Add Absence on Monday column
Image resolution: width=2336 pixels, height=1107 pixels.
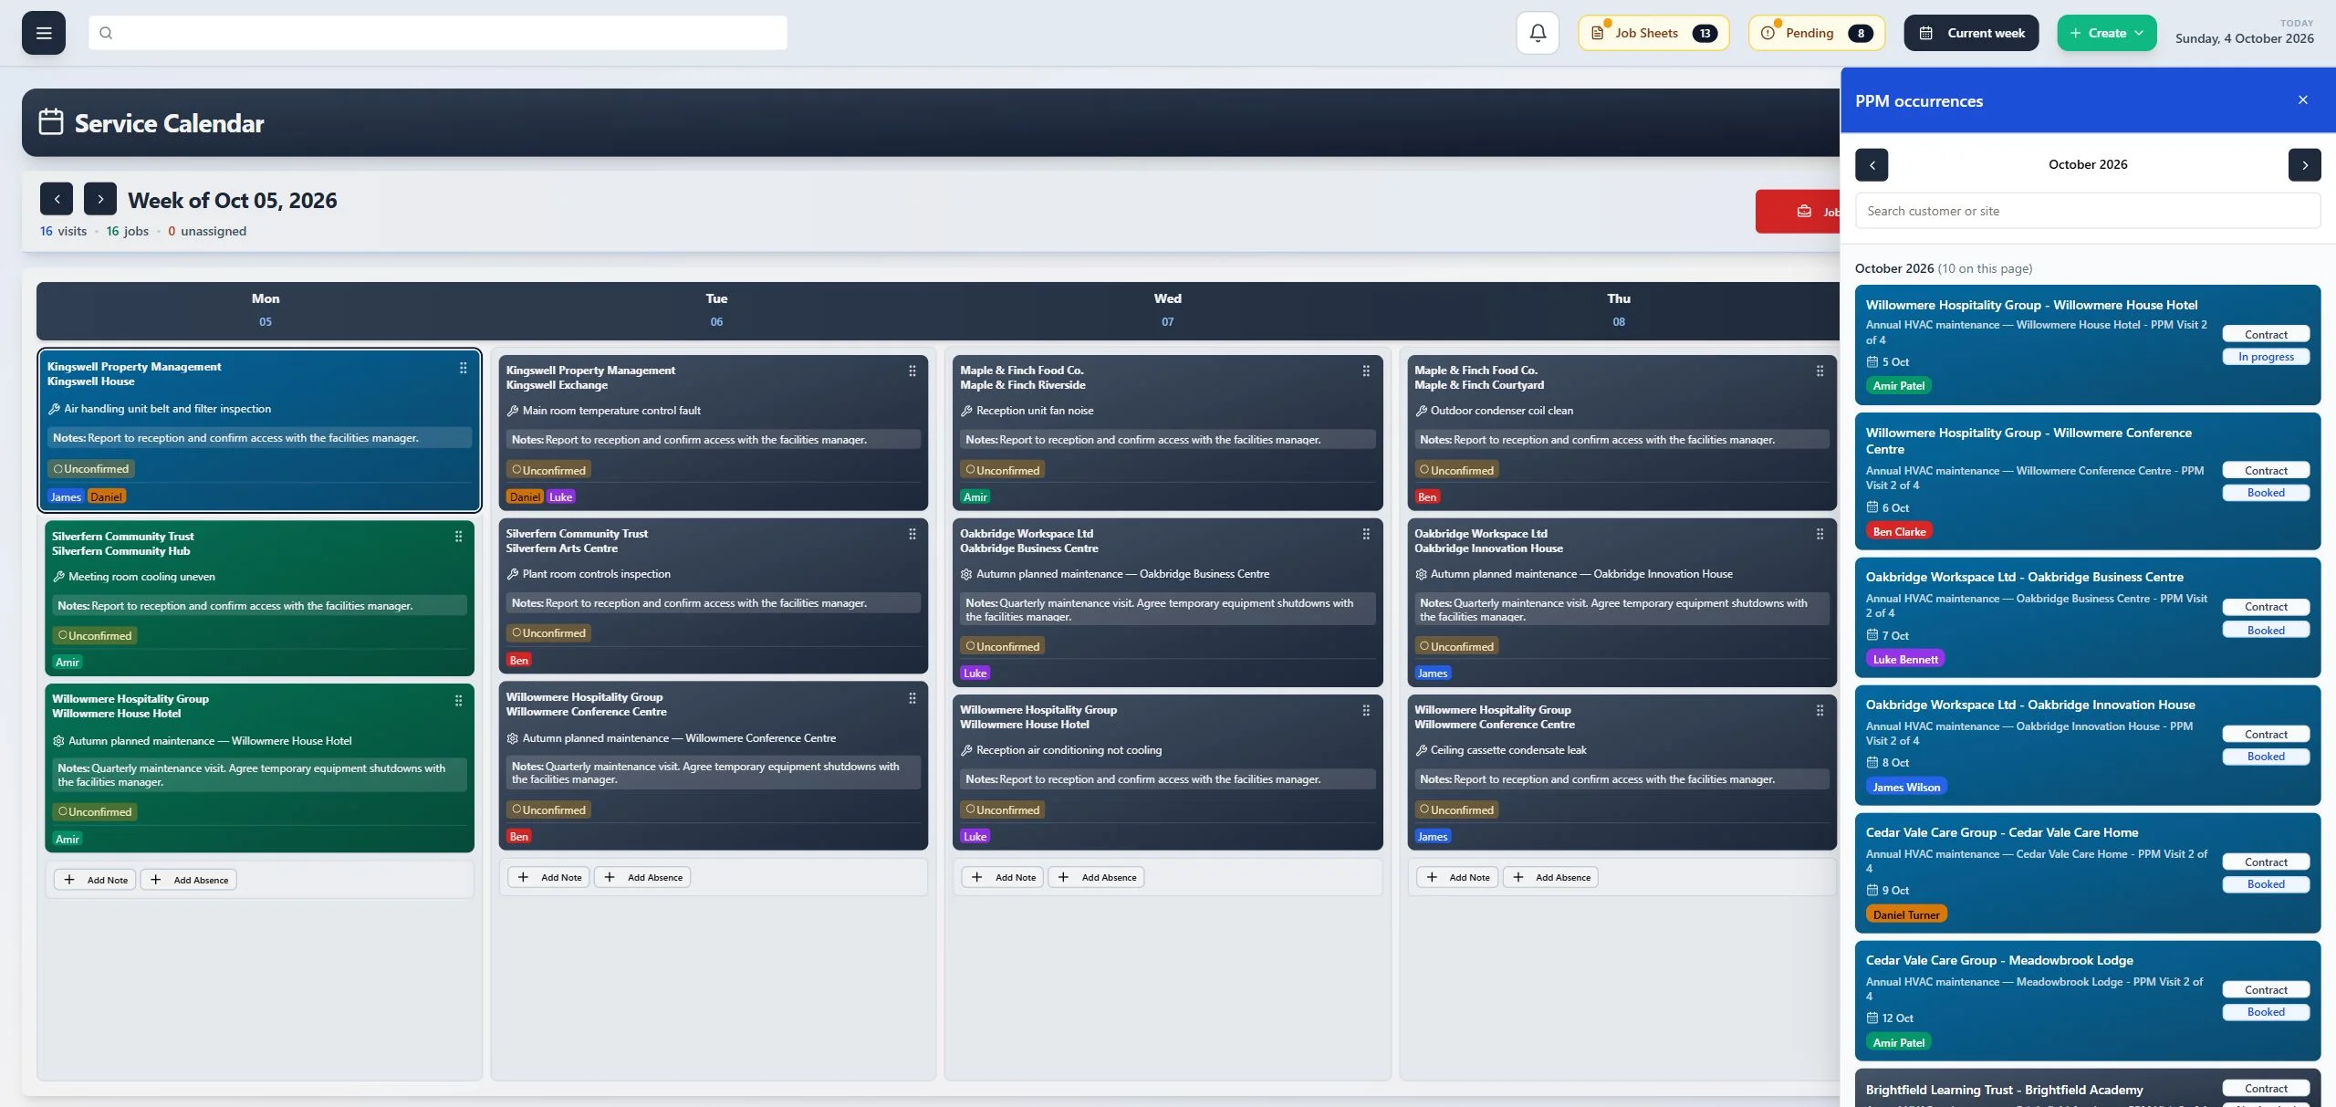click(x=189, y=880)
